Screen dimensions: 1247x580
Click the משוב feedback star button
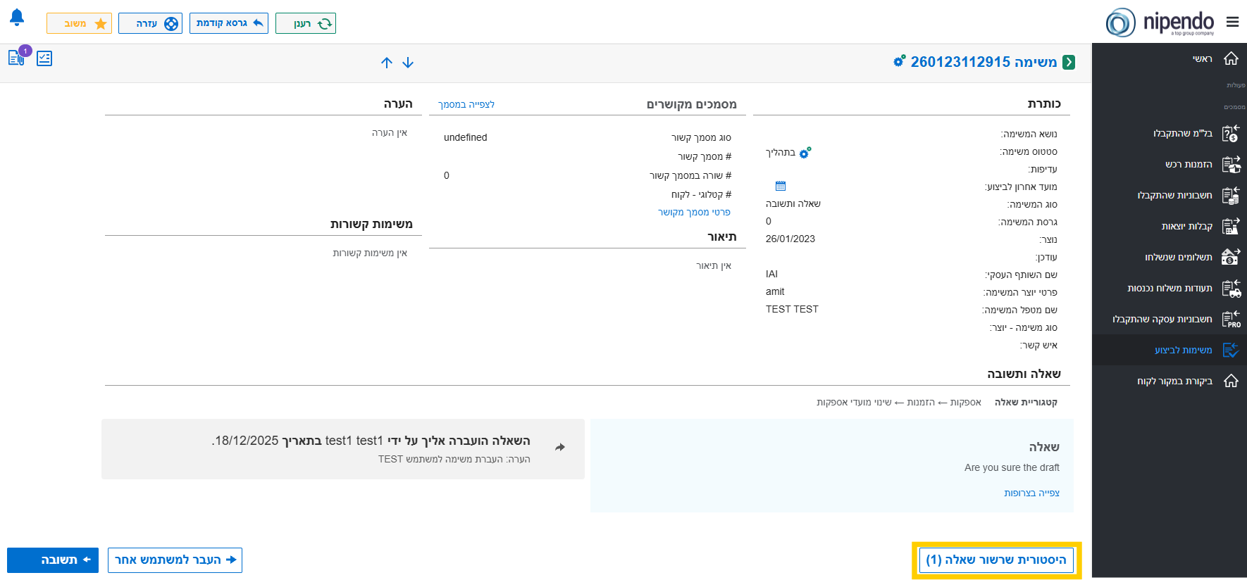79,23
